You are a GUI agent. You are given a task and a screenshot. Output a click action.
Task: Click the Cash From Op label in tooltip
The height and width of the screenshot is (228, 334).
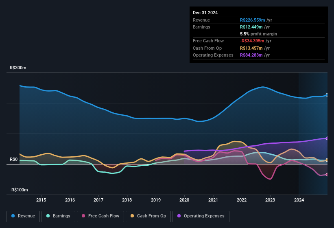click(207, 48)
